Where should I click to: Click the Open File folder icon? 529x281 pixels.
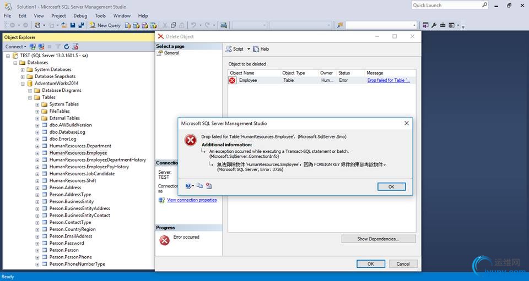click(x=64, y=25)
